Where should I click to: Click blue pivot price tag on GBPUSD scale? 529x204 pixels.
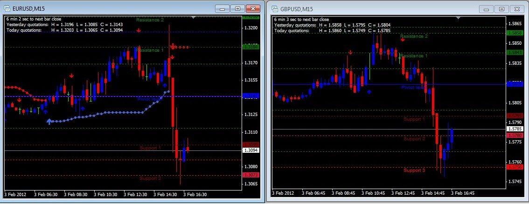coord(515,84)
